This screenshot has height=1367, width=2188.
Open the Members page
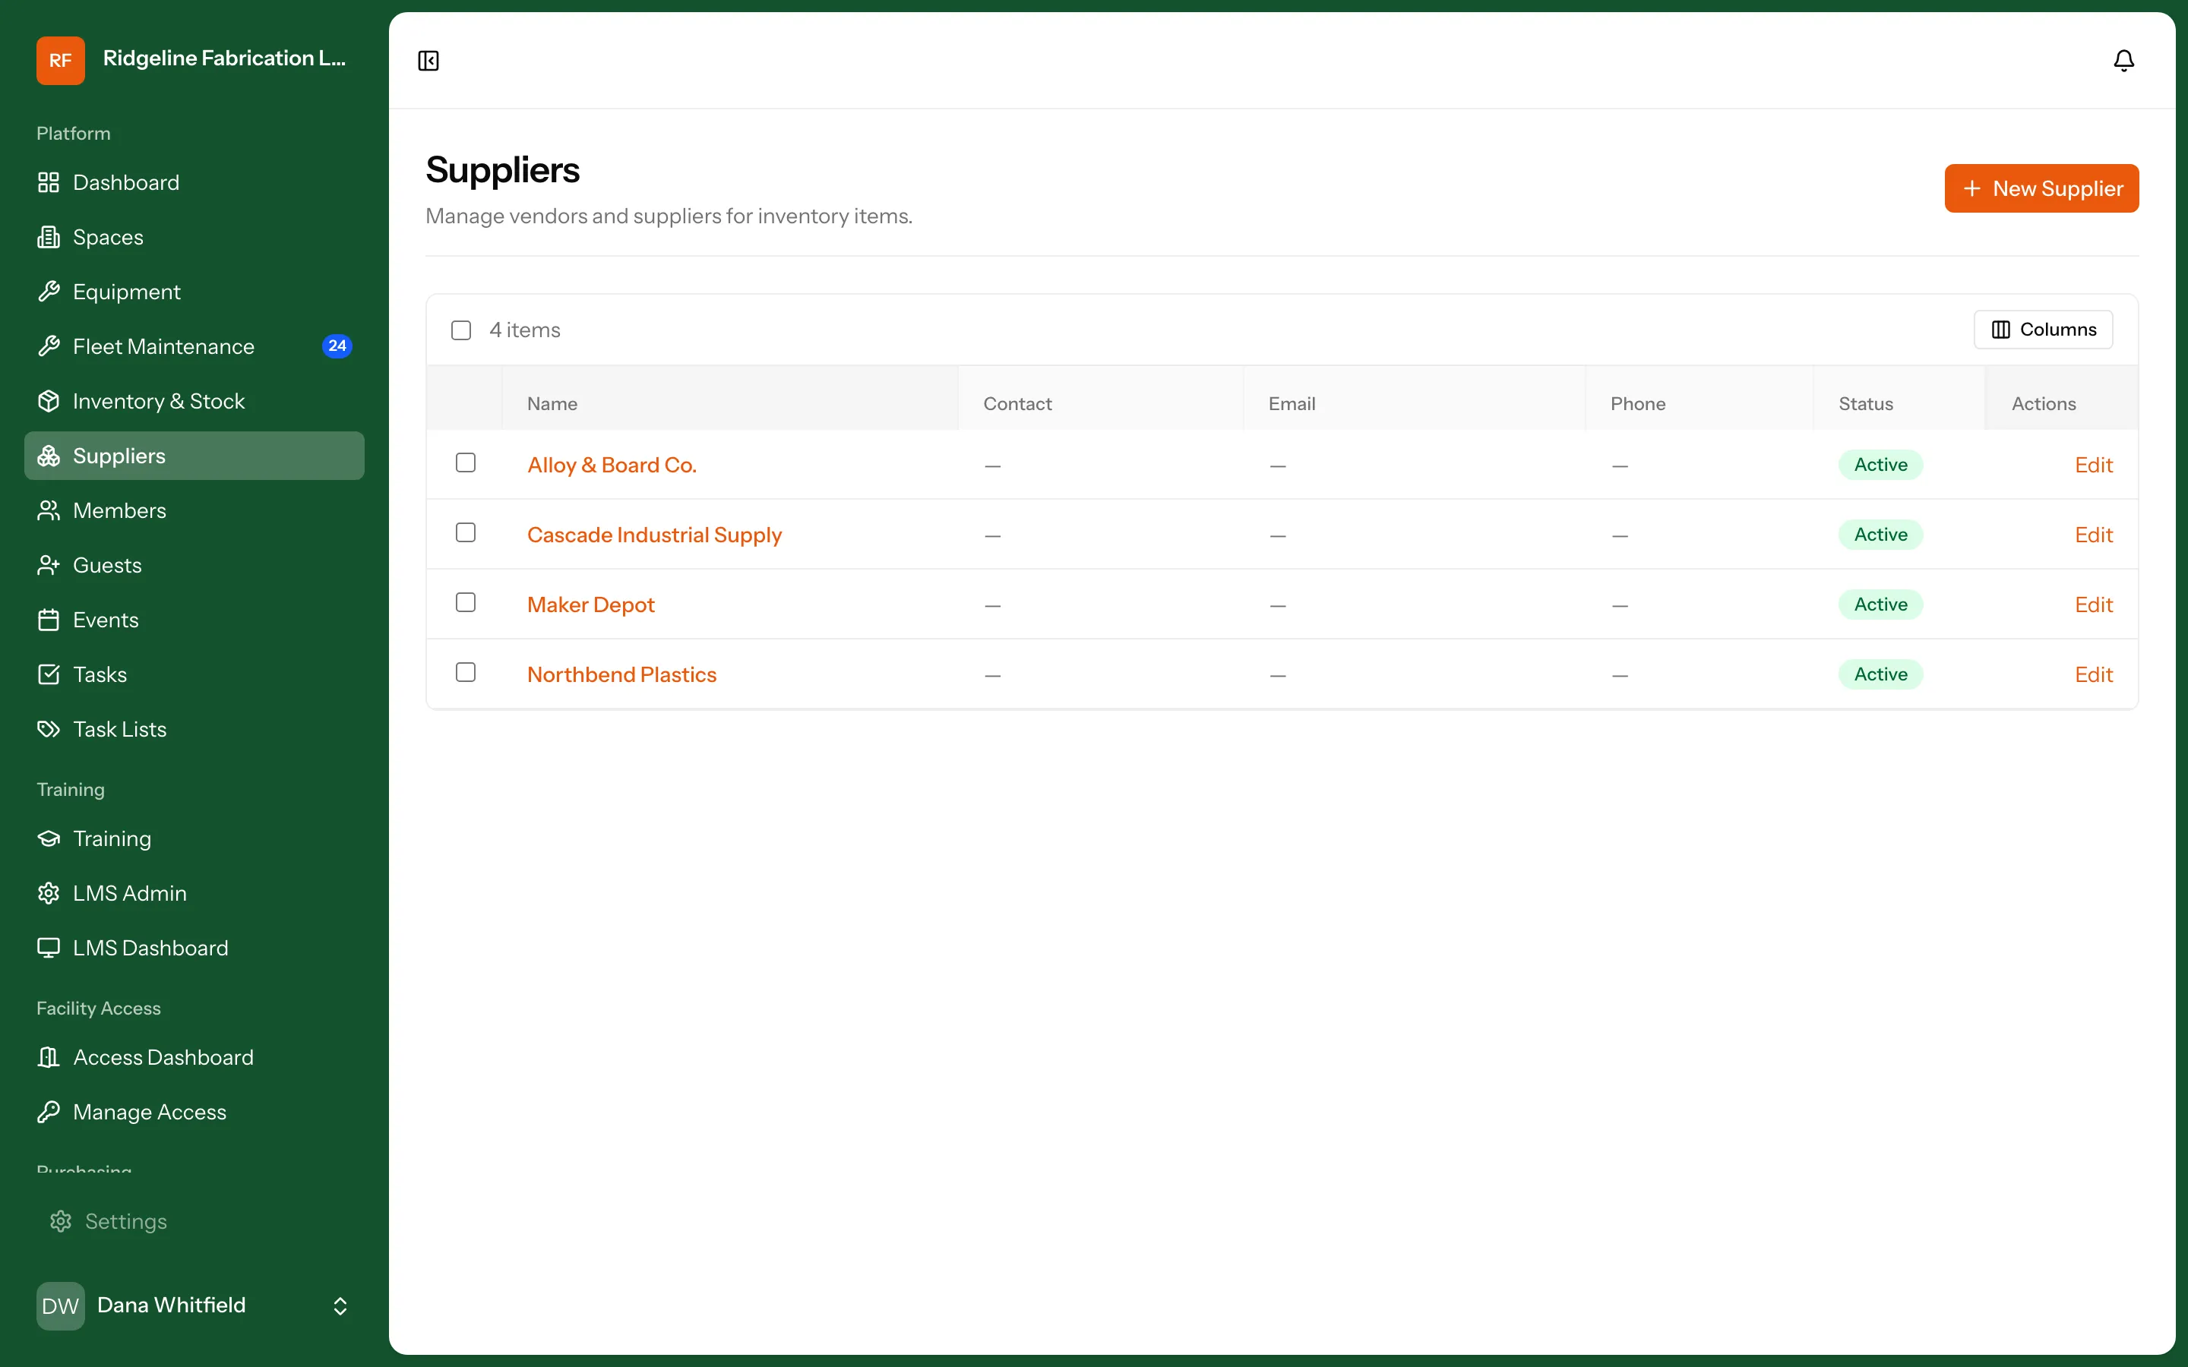(x=194, y=511)
